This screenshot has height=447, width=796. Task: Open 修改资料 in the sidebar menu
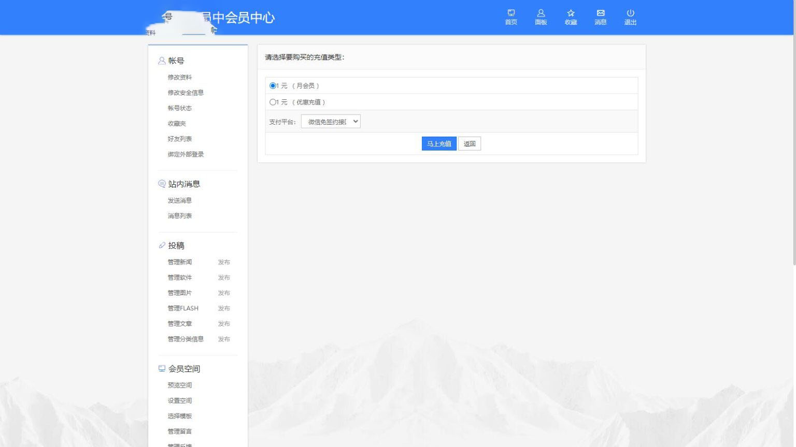click(180, 78)
